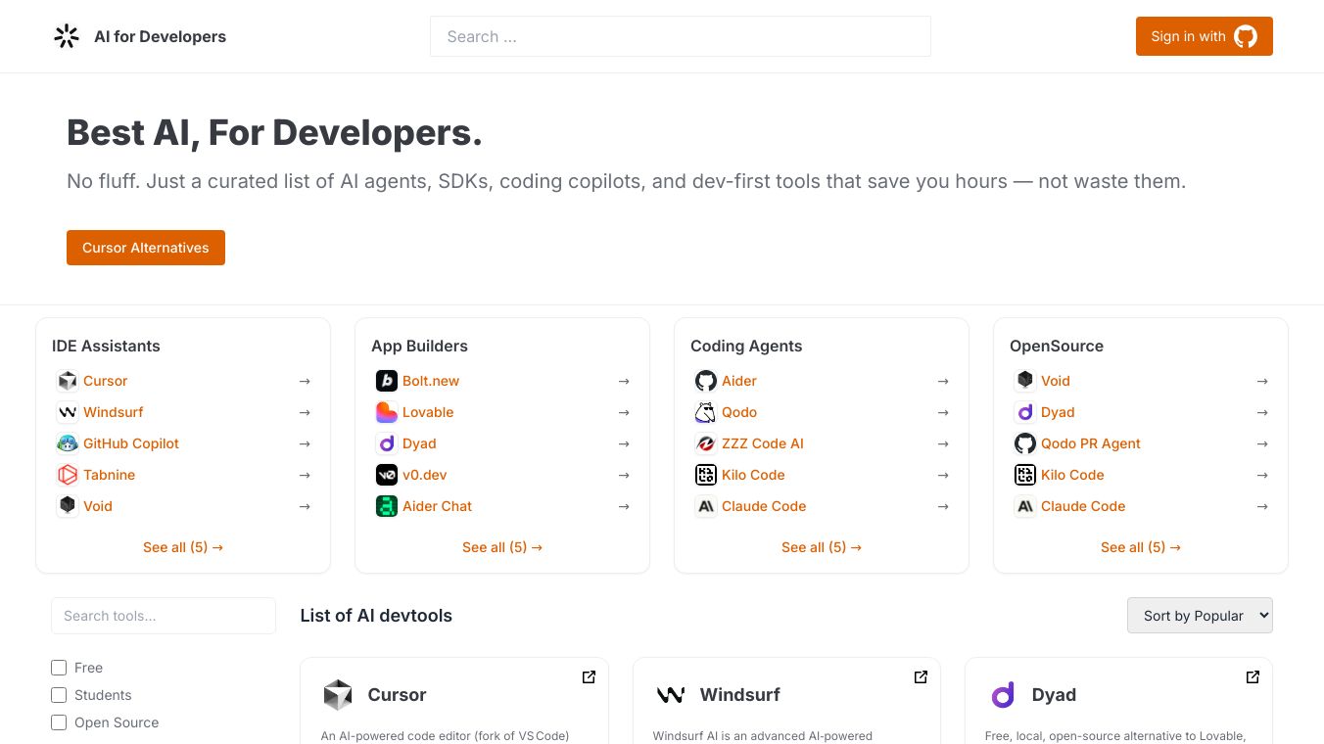
Task: Open the Qodo link in Coding Agents
Action: point(739,412)
